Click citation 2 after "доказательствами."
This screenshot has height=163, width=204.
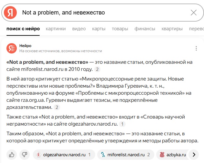click(57, 107)
